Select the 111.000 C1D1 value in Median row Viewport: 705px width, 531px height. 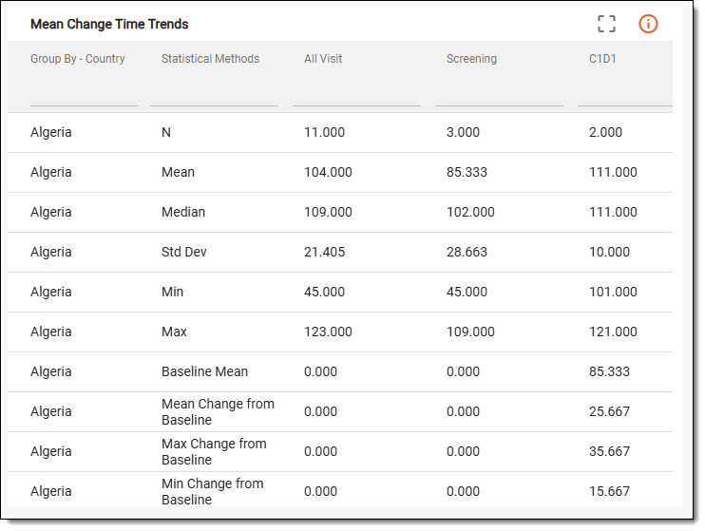click(x=613, y=212)
